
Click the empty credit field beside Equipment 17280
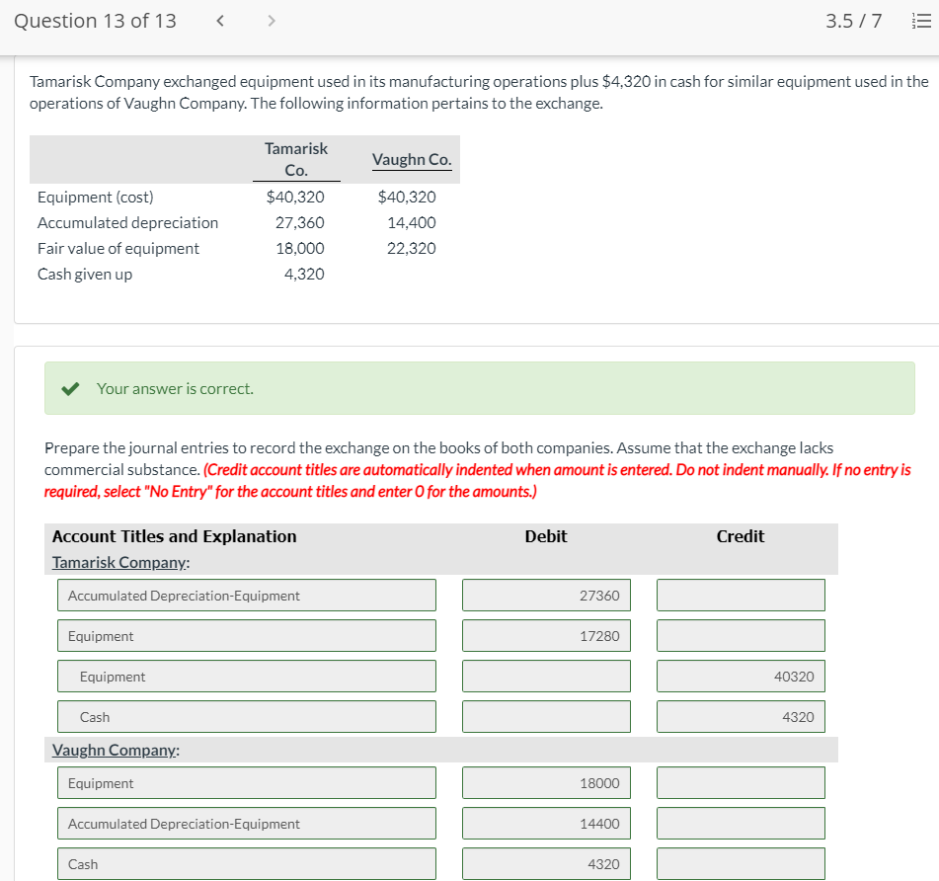point(741,635)
